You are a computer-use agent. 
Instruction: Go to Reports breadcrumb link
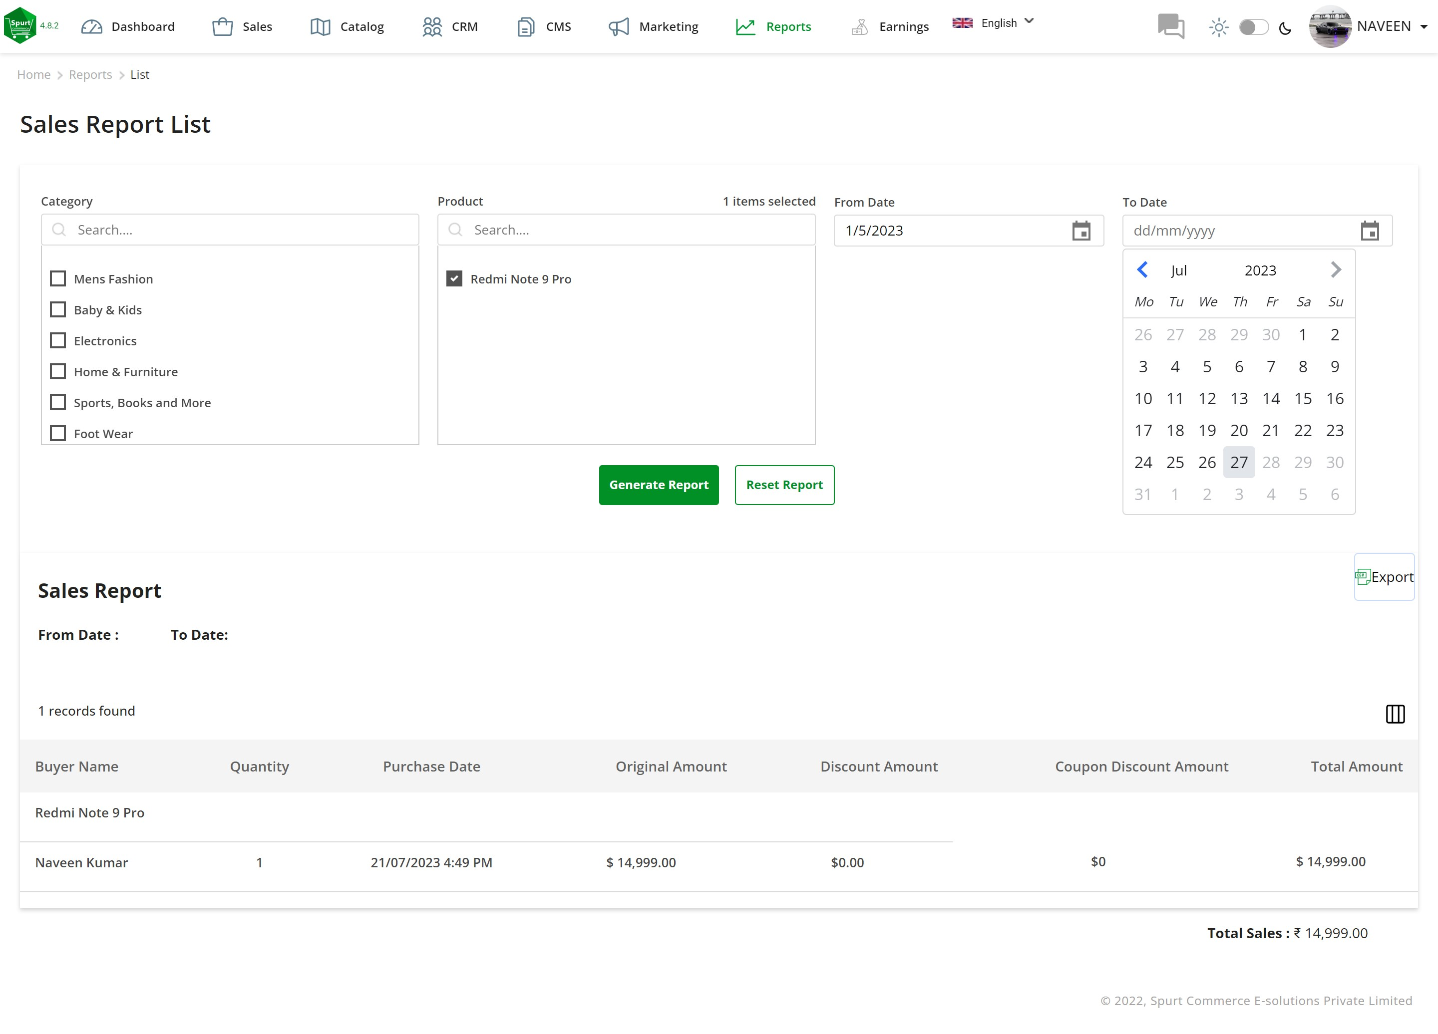(90, 75)
